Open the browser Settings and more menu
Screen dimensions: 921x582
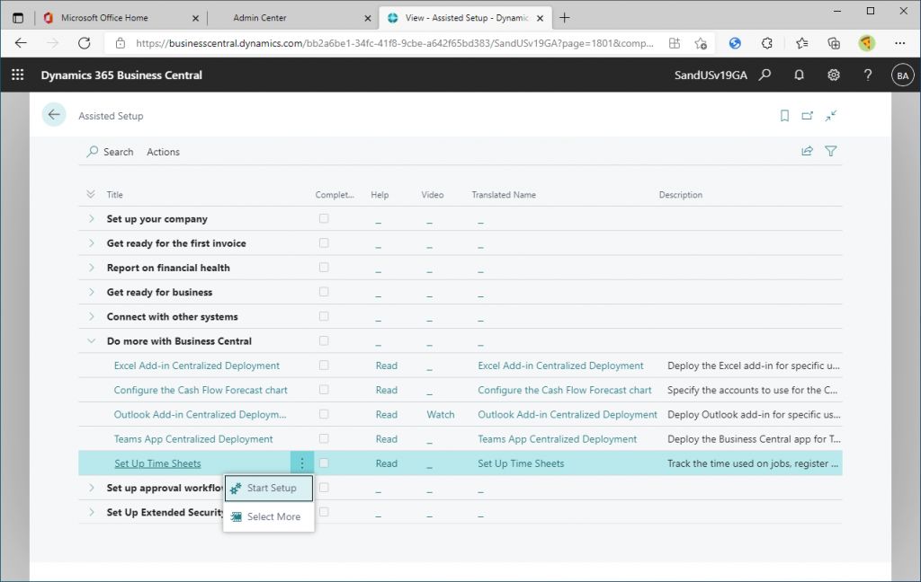(899, 43)
